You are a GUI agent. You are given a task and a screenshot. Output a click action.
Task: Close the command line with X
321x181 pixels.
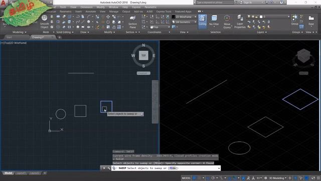(x=104, y=168)
